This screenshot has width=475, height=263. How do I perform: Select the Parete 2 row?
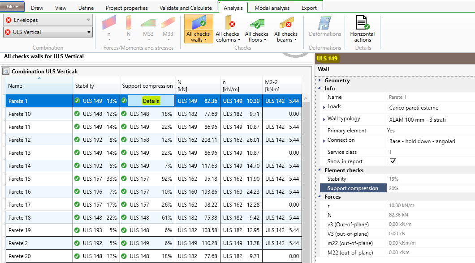point(154,243)
